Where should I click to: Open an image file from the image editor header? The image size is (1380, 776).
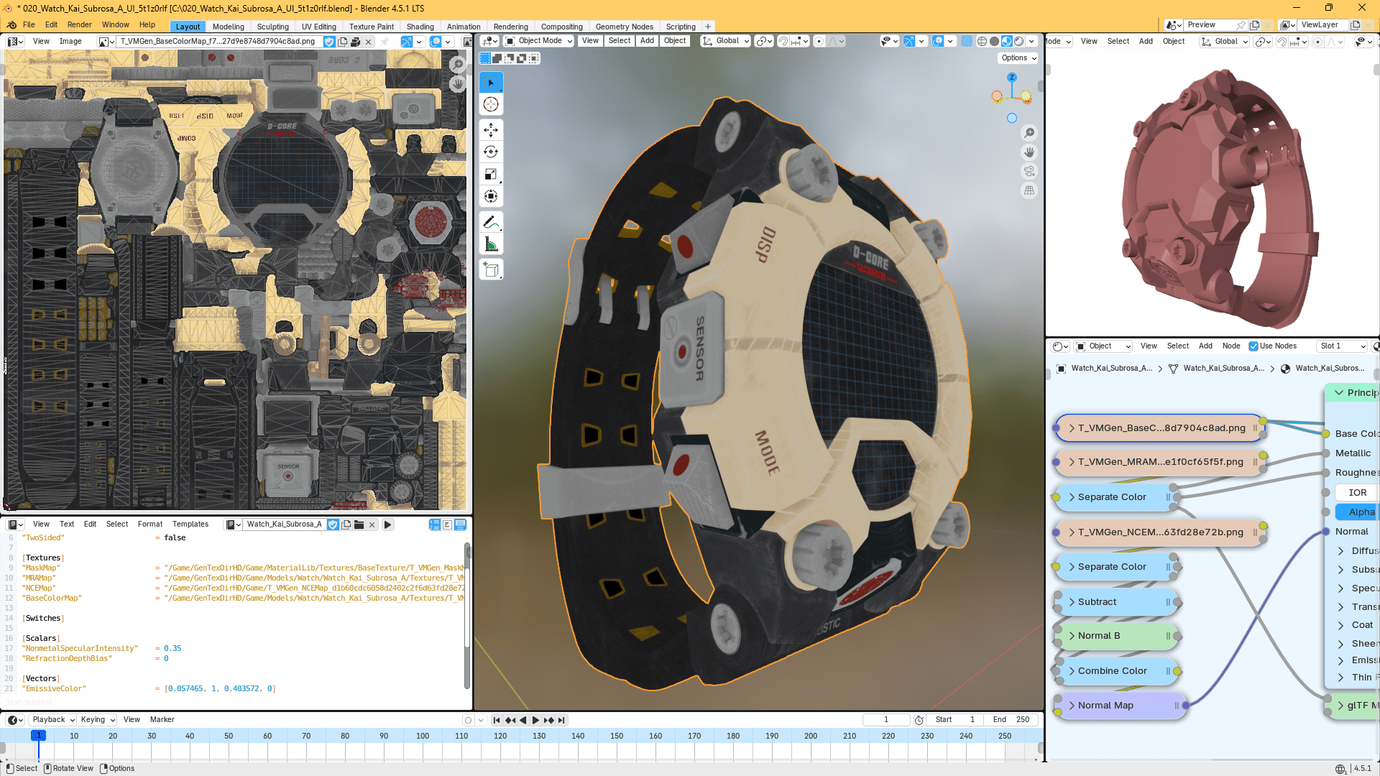click(x=355, y=42)
